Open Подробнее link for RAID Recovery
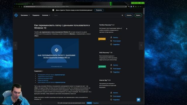Screen dimensions: 187x105 coord(116,72)
